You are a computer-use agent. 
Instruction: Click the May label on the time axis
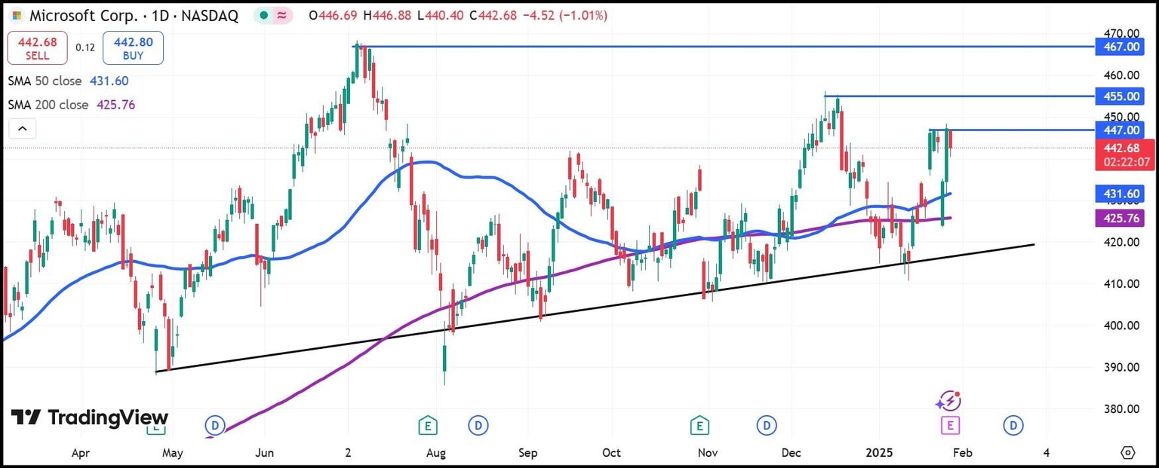173,454
